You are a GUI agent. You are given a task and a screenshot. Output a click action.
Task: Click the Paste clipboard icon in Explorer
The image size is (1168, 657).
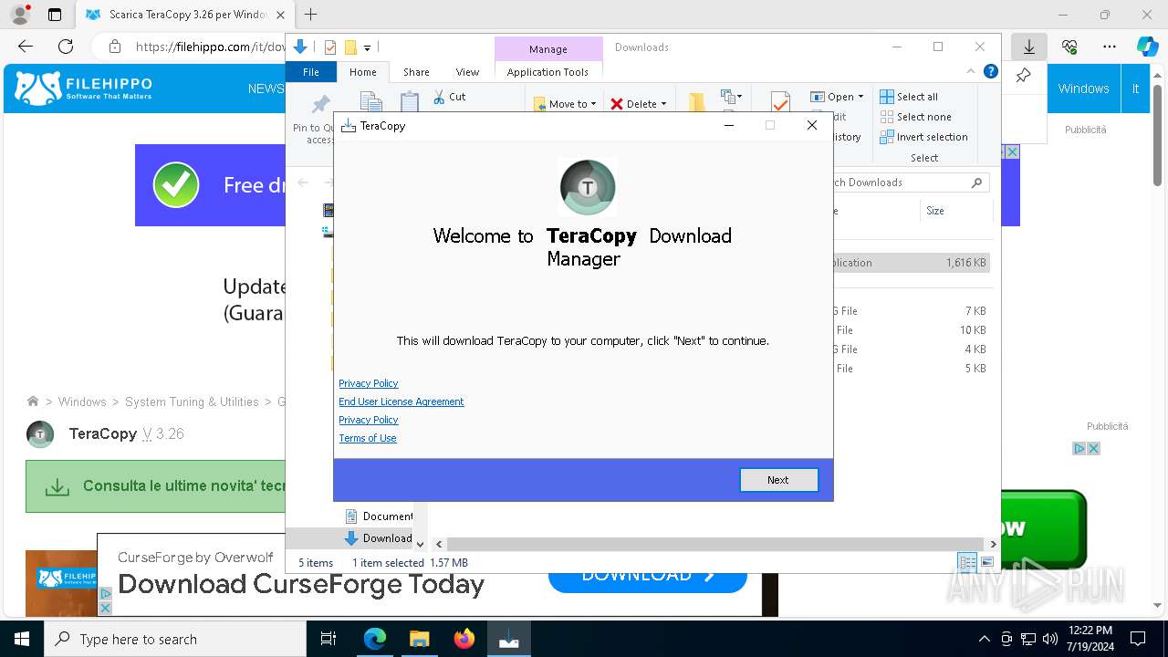point(410,102)
